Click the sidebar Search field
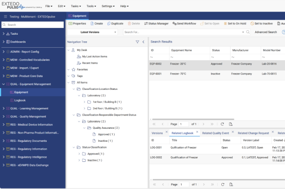The width and height of the screenshot is (285, 189). click(33, 25)
